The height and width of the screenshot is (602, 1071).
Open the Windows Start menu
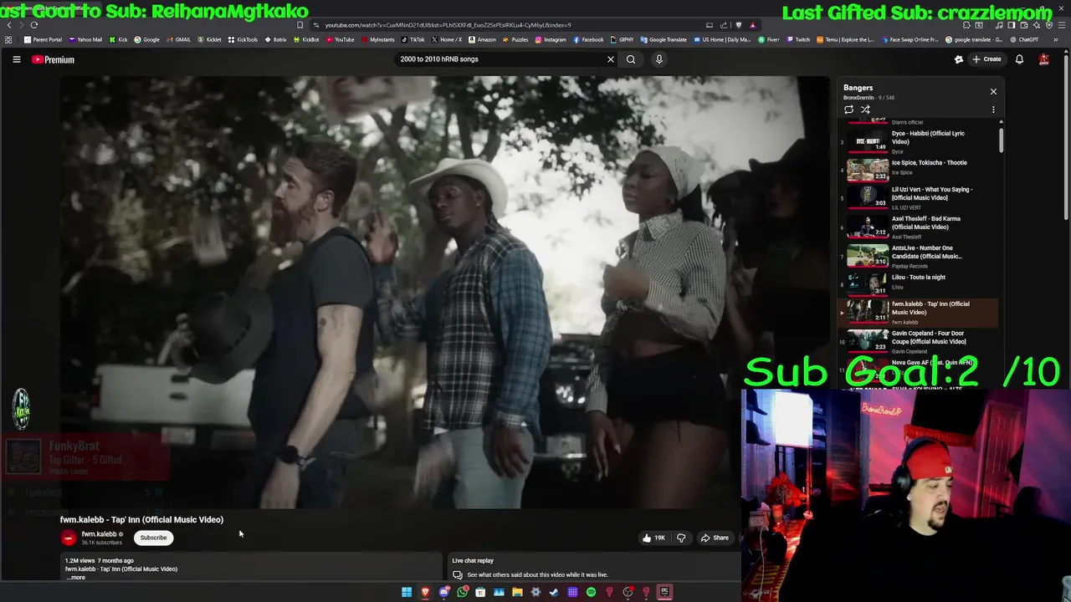(407, 592)
